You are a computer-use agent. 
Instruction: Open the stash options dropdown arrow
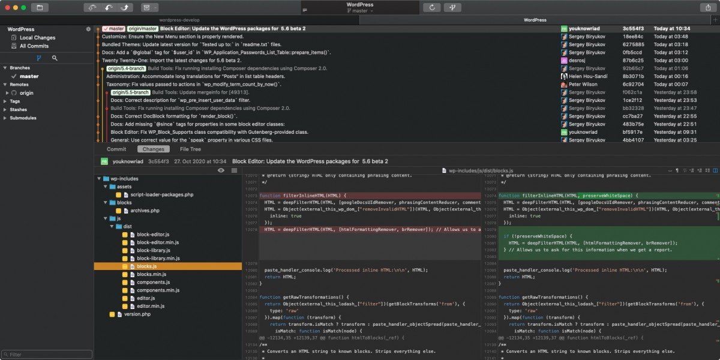155,8
